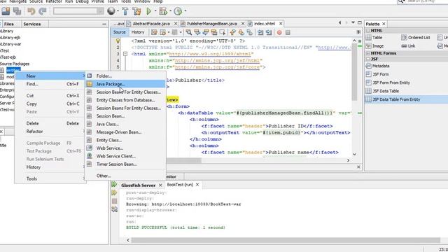
Task: Choose Folder... from New submenu
Action: click(125, 76)
